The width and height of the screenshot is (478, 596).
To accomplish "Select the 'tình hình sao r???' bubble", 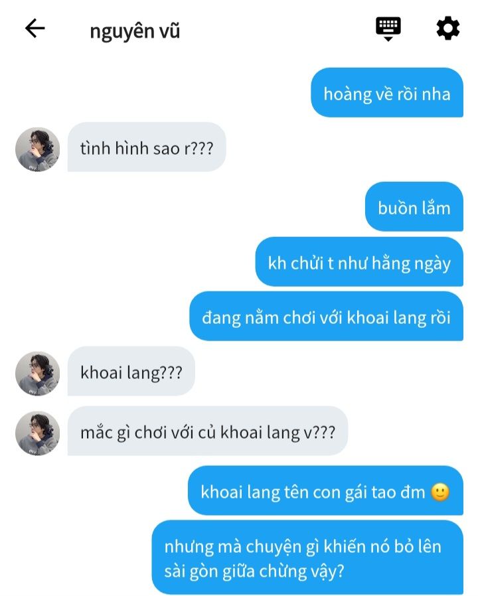I will tap(147, 147).
